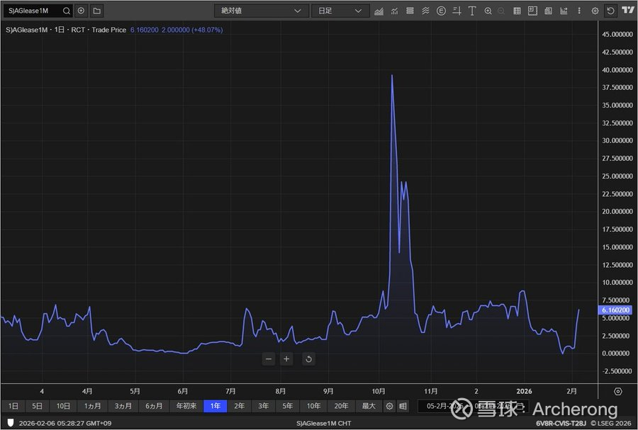Open the folder icon beside symbol search
638x430 pixels.
click(96, 11)
